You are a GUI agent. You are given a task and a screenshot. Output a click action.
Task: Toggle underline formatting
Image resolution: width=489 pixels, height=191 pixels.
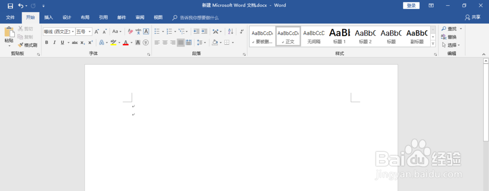(63, 42)
